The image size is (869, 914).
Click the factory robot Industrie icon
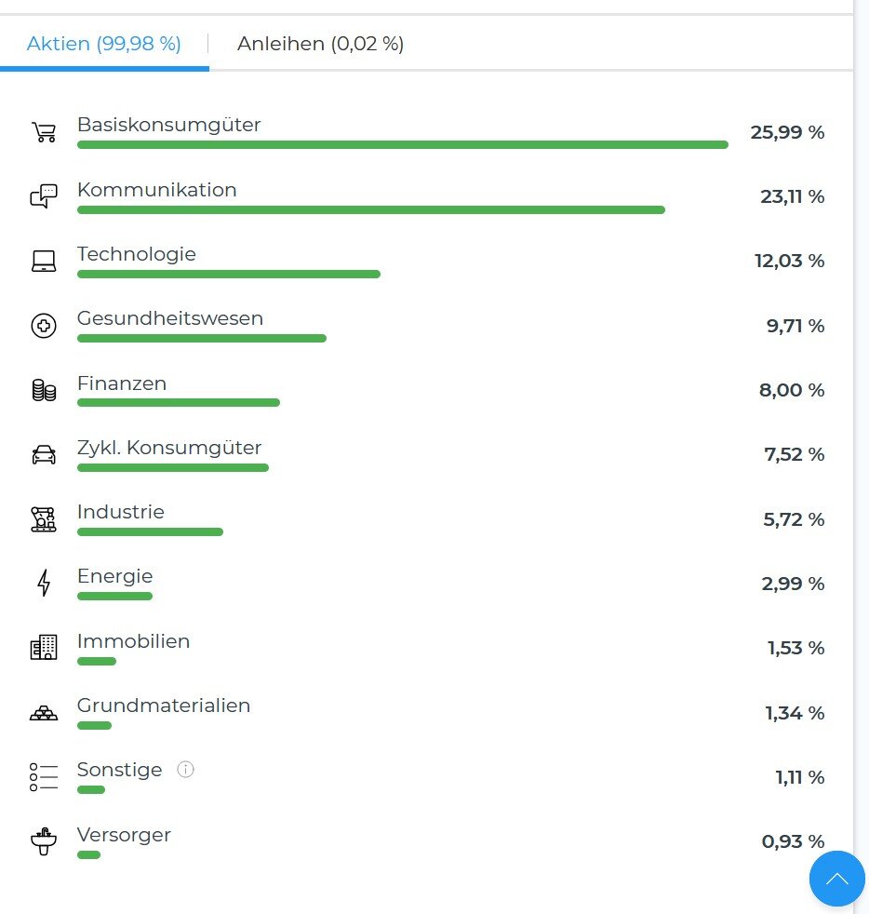coord(44,519)
